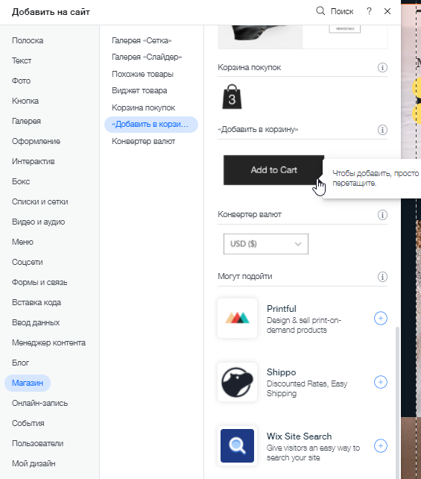Add Shippo app with plus icon
Image resolution: width=421 pixels, height=479 pixels.
[x=381, y=382]
